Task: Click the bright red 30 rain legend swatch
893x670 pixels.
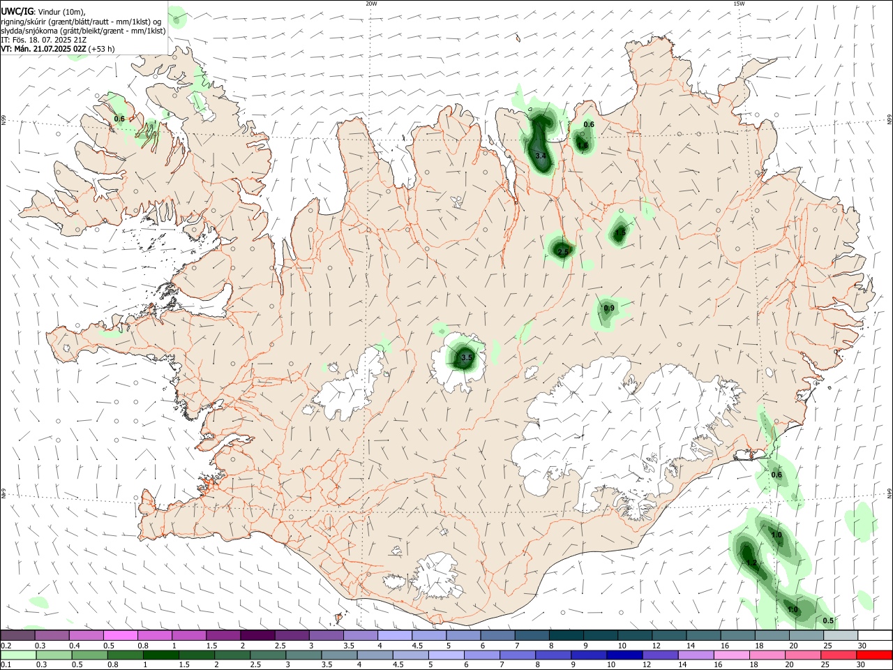Action: coord(874,655)
